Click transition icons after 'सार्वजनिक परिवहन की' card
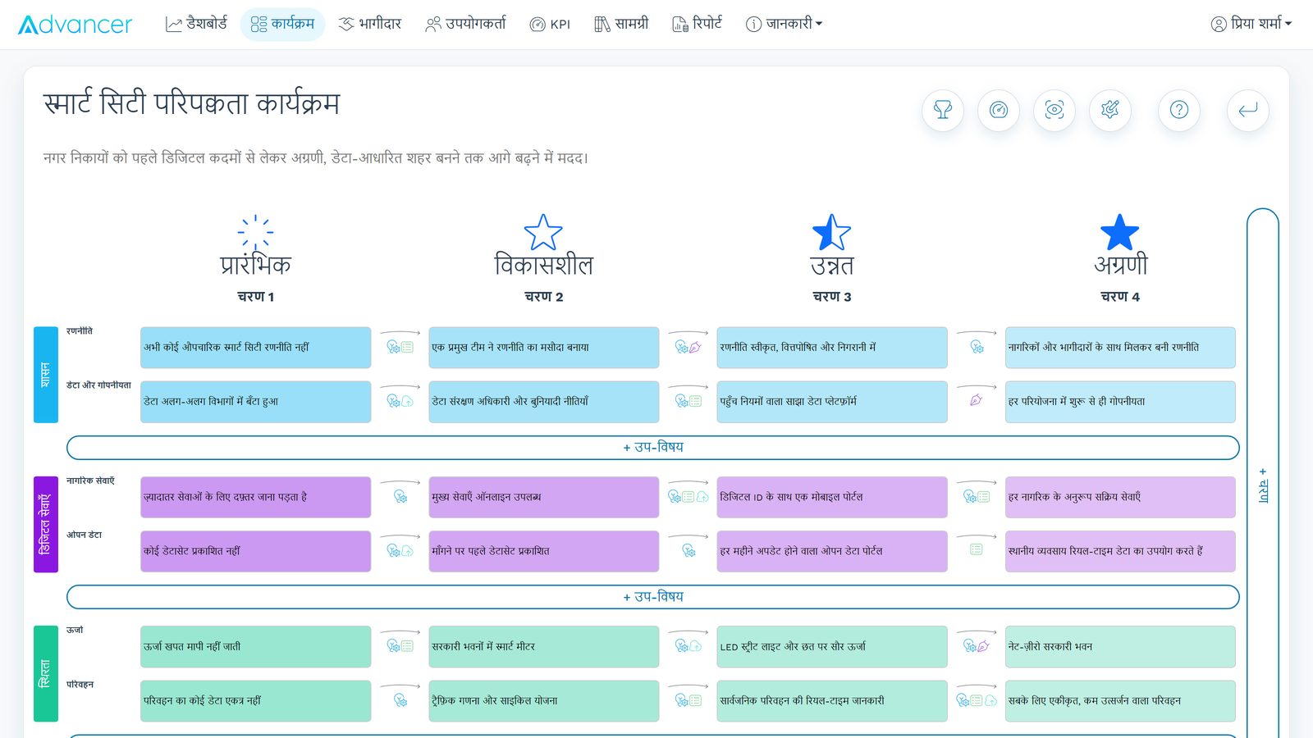Image resolution: width=1313 pixels, height=738 pixels. coord(976,700)
